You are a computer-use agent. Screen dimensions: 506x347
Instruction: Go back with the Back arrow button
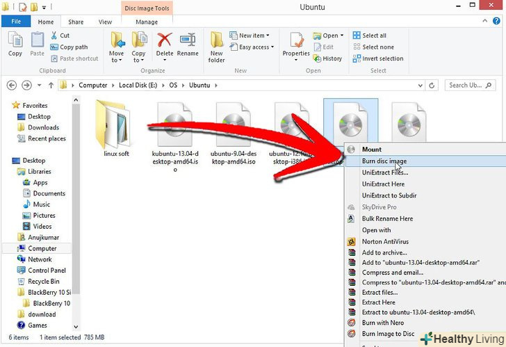click(x=12, y=86)
